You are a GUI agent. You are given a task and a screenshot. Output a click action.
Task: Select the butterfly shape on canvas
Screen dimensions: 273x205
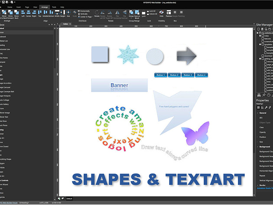click(x=195, y=133)
